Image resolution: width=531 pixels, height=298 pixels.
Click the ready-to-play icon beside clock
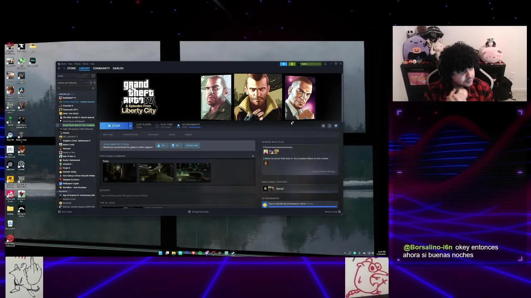(94, 83)
